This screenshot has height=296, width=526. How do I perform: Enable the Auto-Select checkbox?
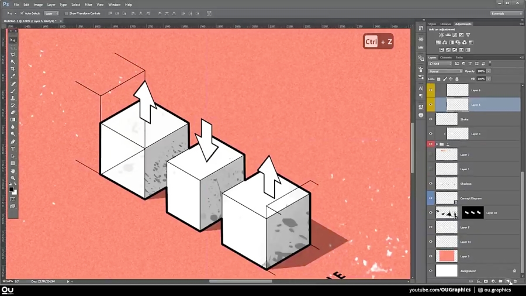click(x=22, y=13)
